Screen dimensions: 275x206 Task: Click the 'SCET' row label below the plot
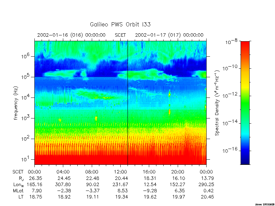(x=18, y=172)
